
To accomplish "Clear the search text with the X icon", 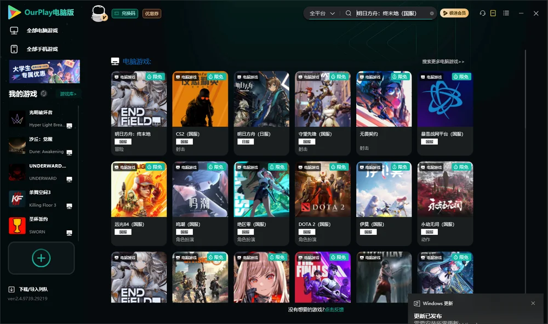I will click(432, 14).
